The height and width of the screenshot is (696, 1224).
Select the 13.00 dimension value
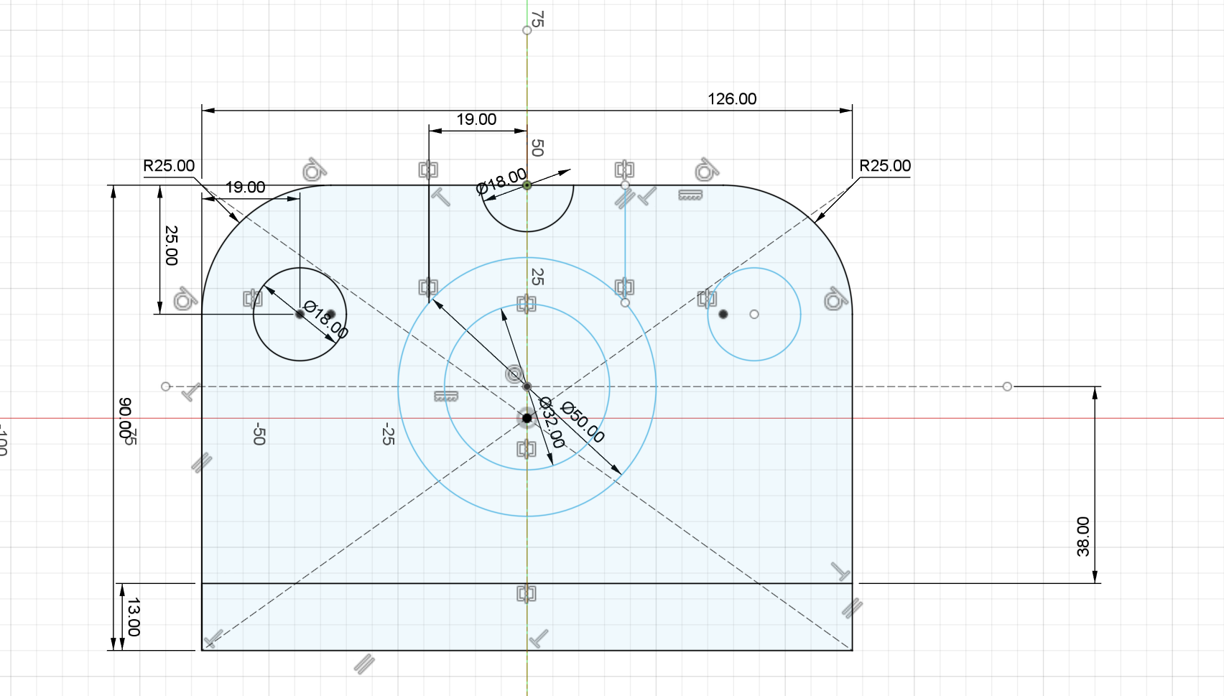pyautogui.click(x=134, y=617)
